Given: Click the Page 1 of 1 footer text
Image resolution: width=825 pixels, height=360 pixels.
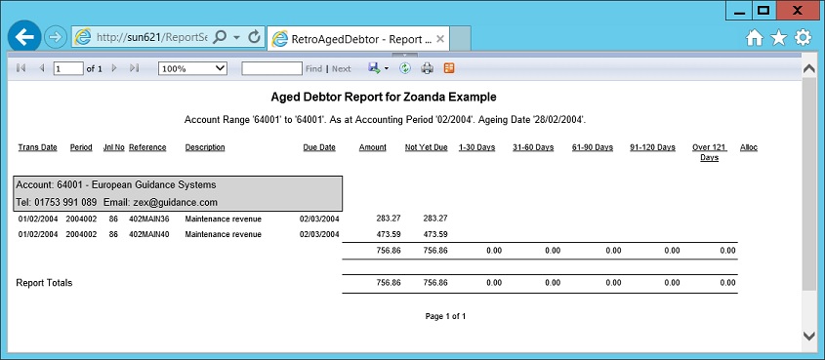Looking at the screenshot, I should pos(445,316).
